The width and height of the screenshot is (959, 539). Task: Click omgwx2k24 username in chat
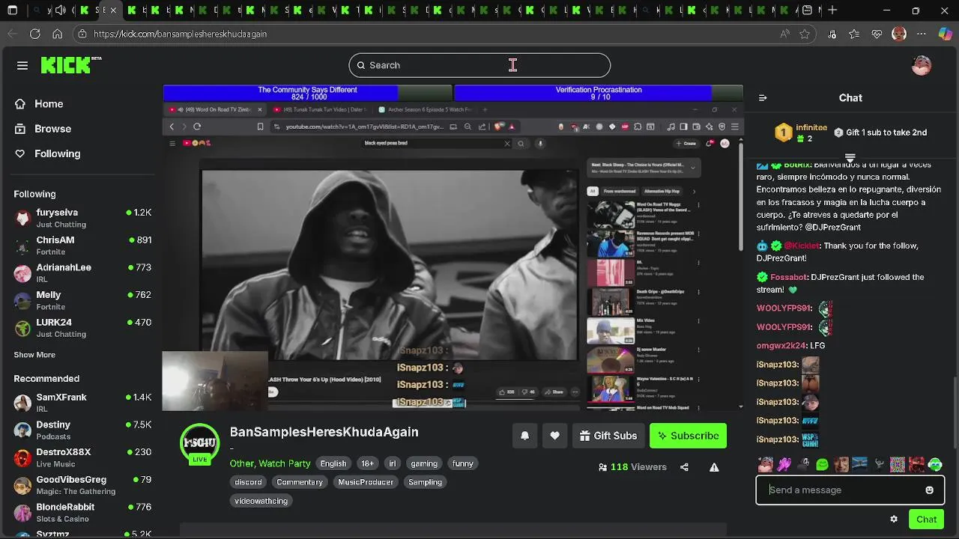point(781,346)
